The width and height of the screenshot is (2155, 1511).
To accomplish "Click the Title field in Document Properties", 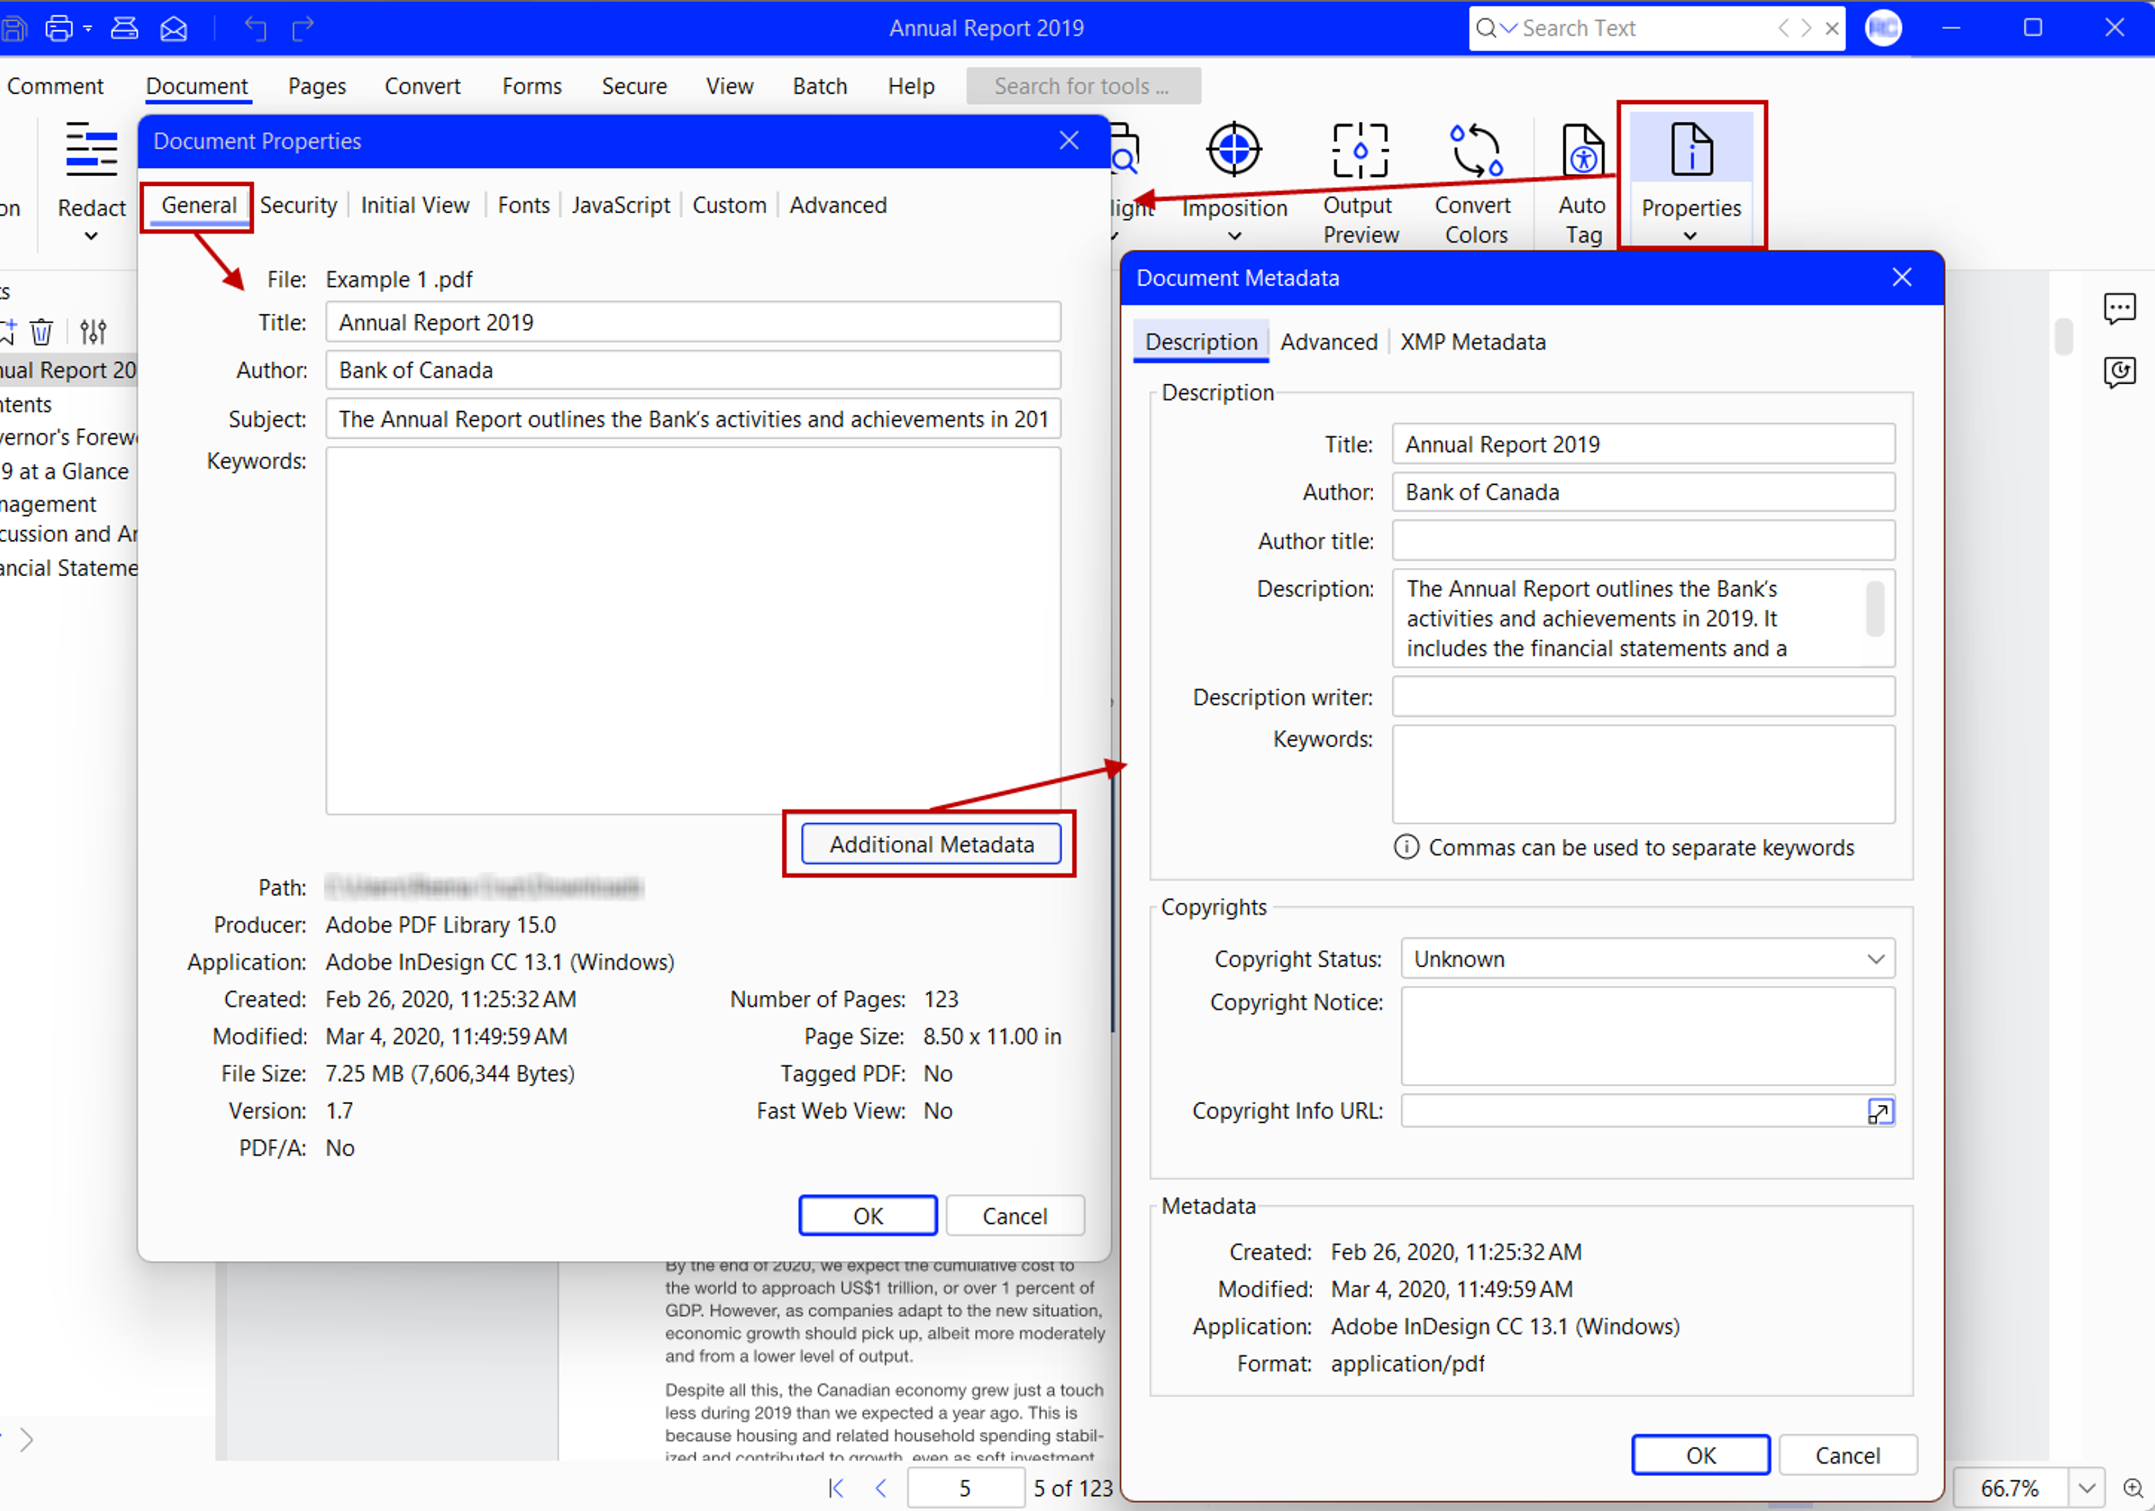I will tap(693, 322).
